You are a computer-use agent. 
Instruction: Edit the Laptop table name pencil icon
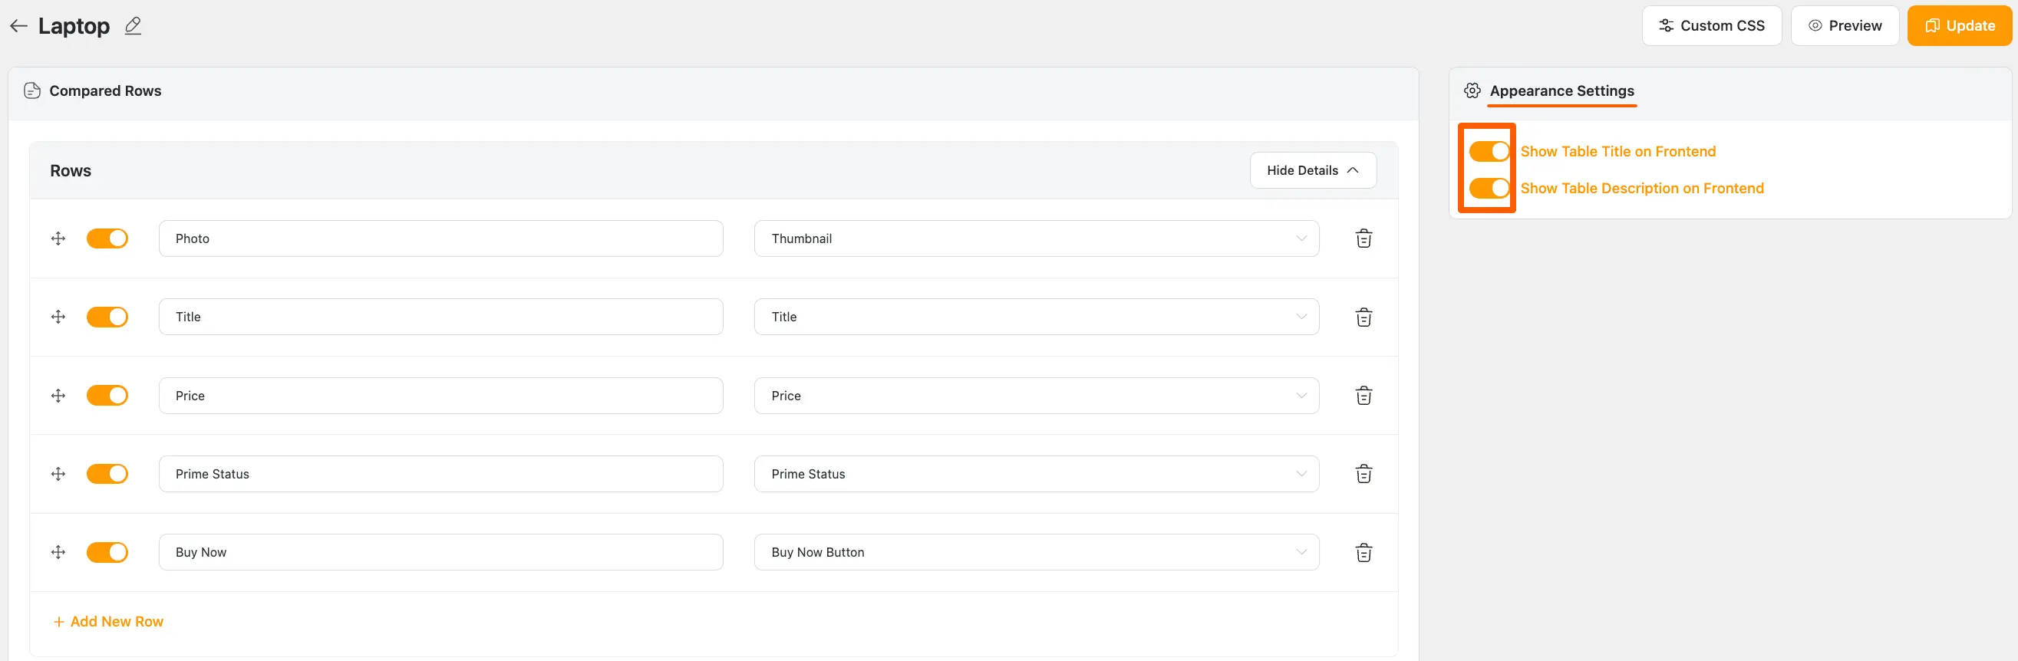134,26
